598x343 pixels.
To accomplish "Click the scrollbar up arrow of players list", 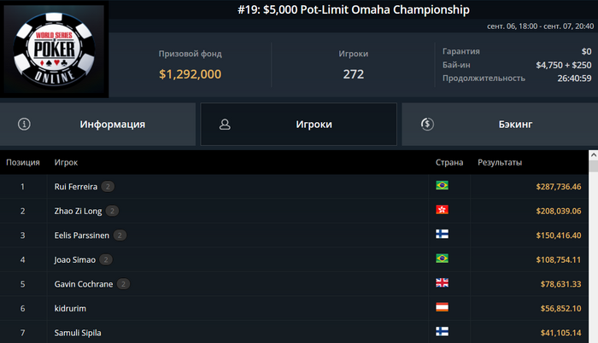I will [594, 155].
